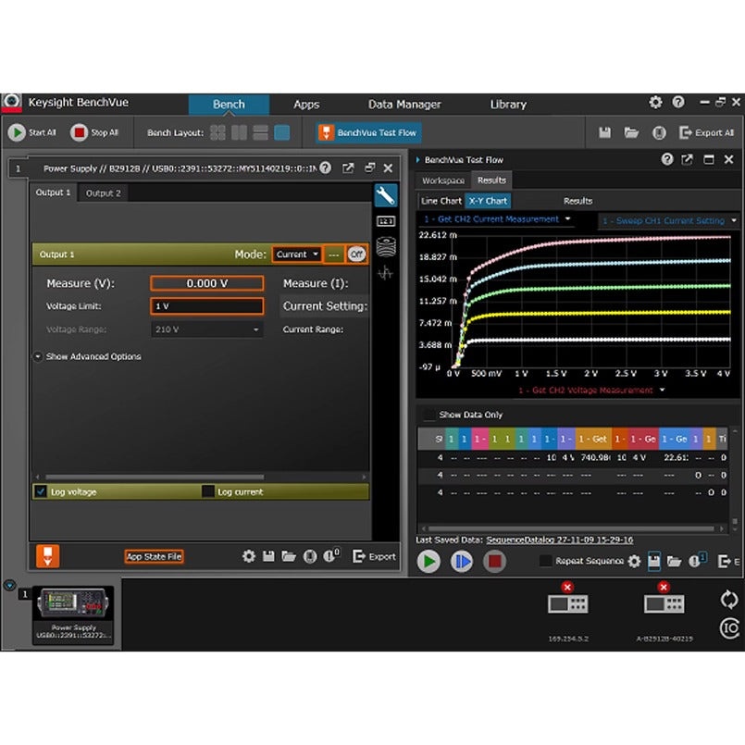Viewport: 745px width, 745px height.
Task: Open Data Manager tab
Action: tap(404, 104)
